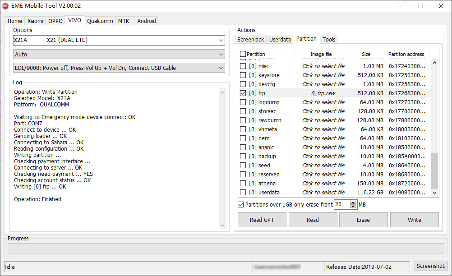Click the 0x17268300 address of frp
The width and height of the screenshot is (452, 276).
click(407, 93)
